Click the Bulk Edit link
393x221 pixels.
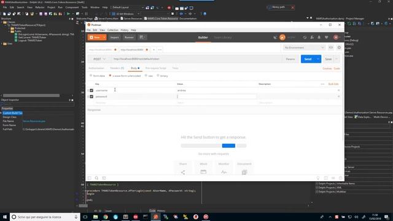(333, 84)
